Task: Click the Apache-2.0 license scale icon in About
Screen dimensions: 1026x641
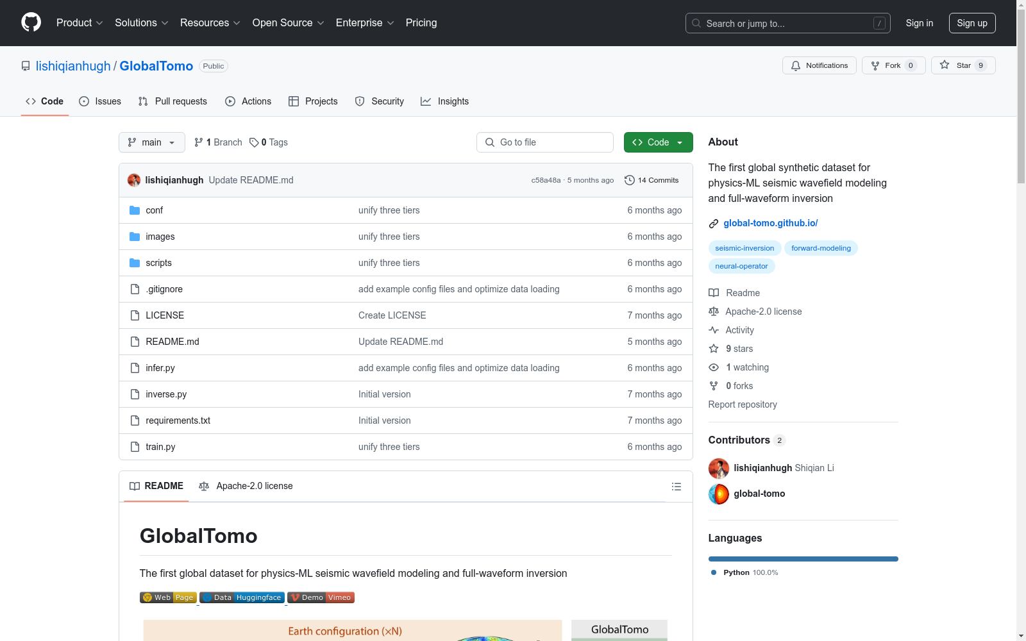Action: 714,312
